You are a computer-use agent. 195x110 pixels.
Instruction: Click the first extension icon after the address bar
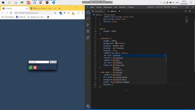click(61, 13)
